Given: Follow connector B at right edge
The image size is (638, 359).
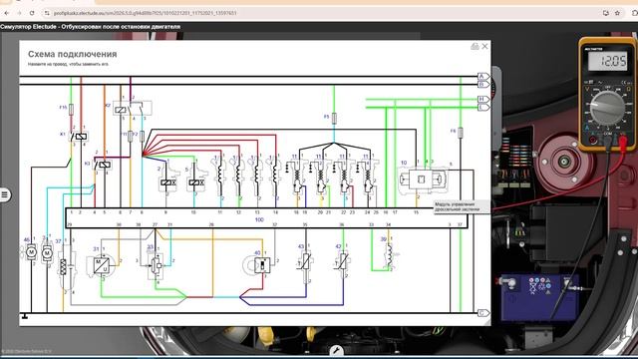Looking at the screenshot, I should pyautogui.click(x=482, y=84).
